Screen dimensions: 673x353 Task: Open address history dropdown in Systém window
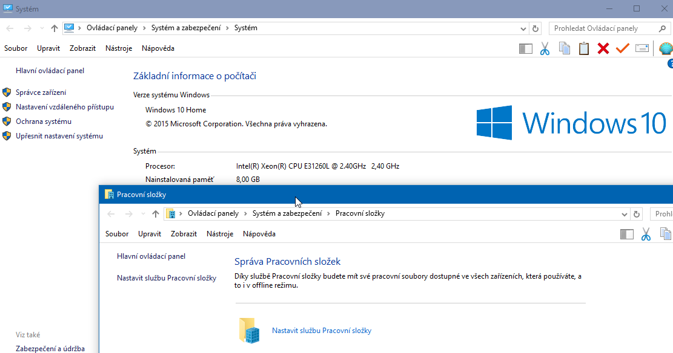pyautogui.click(x=523, y=28)
